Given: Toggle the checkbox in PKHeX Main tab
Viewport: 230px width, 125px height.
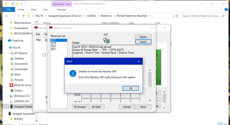Looking at the screenshot, I should pos(44,55).
